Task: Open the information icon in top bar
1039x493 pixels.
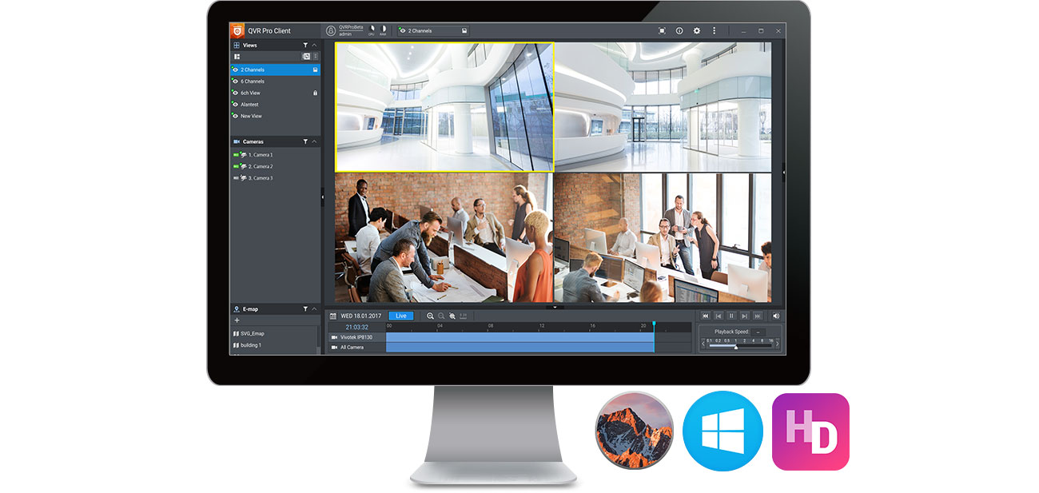Action: point(679,31)
